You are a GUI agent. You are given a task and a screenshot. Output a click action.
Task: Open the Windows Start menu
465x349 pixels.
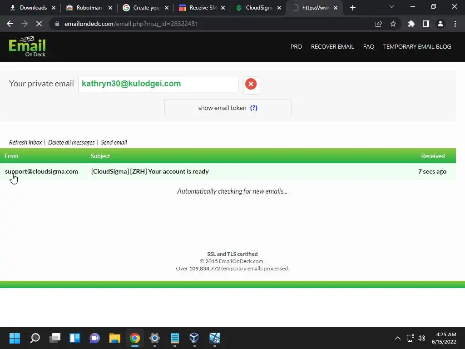click(x=15, y=338)
